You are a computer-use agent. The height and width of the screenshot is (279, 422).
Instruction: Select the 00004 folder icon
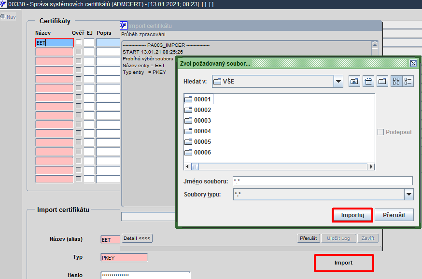(188, 131)
